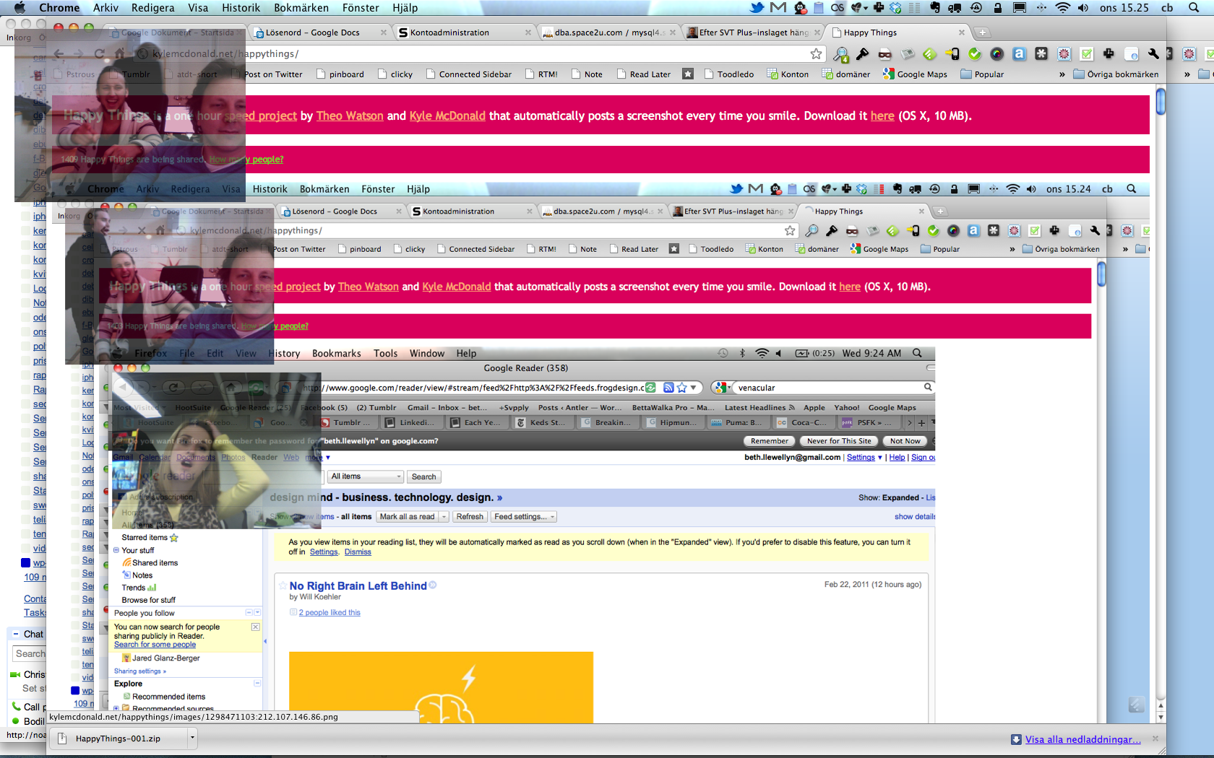Open the wrench settings menu in the top Chrome toolbar

[1153, 54]
